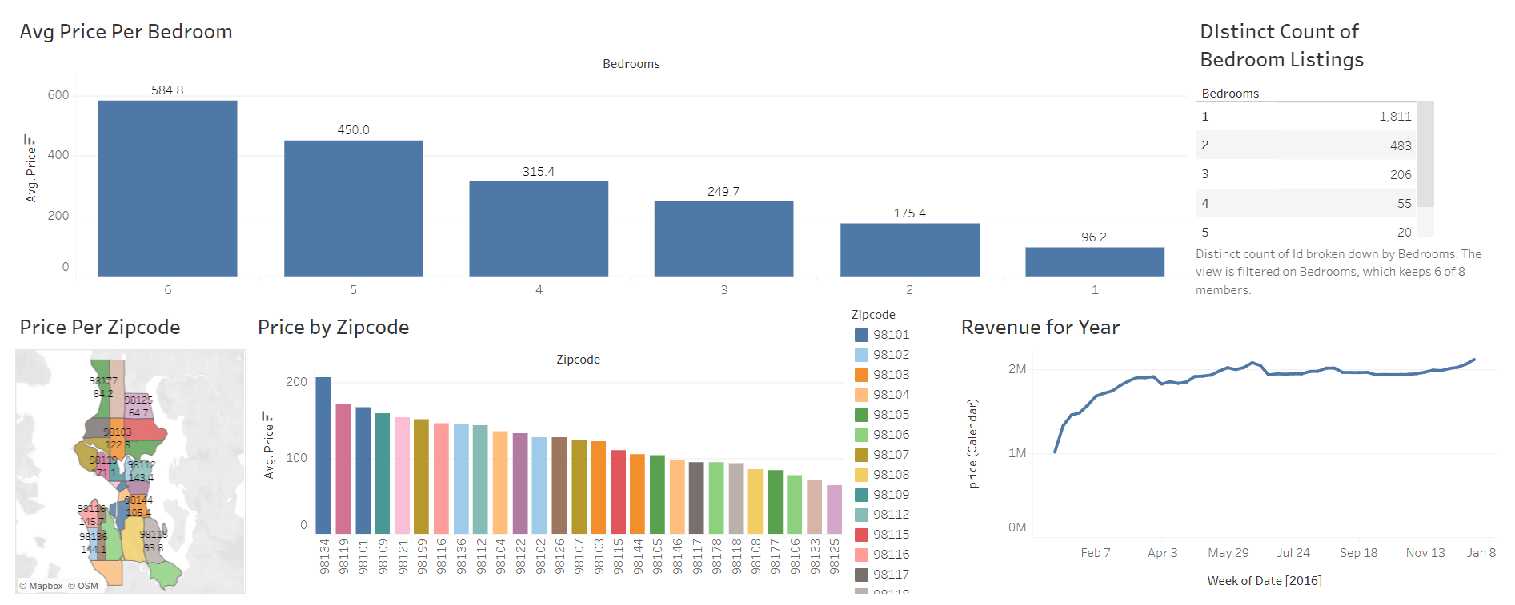The height and width of the screenshot is (605, 1515).
Task: Select the 98104 legend color swatch
Action: coord(861,395)
